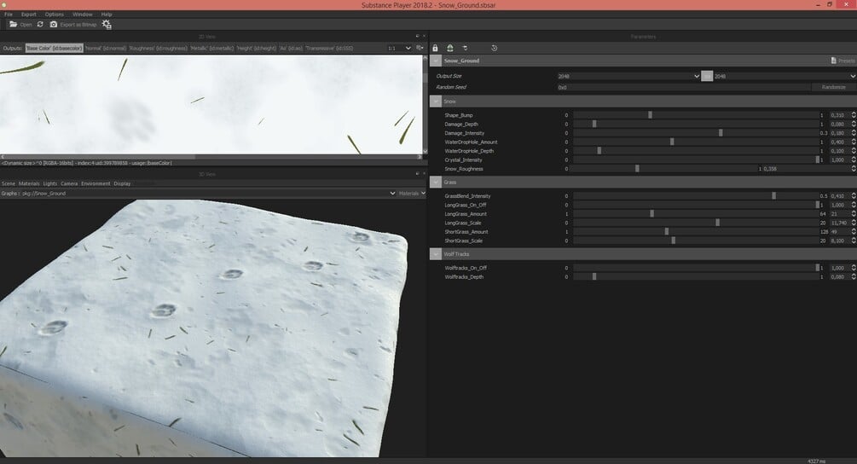Click the Export as Bitmap camera icon
The height and width of the screenshot is (464, 857).
54,25
